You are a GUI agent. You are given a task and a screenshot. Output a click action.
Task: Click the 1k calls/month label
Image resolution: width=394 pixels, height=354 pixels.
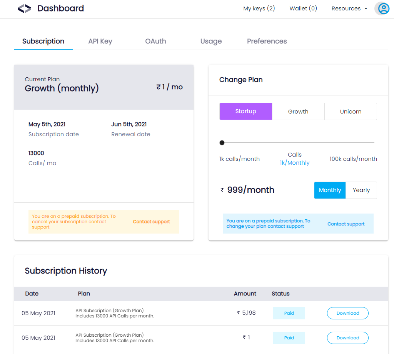pyautogui.click(x=239, y=159)
